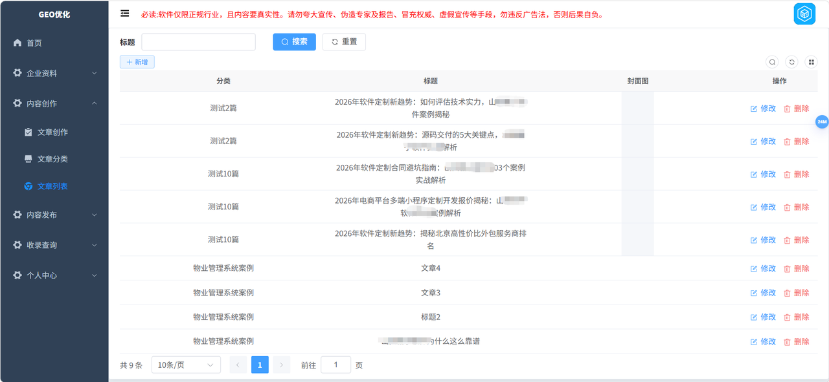Click 修改 in the 文章4 row
Screen dimensions: 829x382
pos(763,268)
